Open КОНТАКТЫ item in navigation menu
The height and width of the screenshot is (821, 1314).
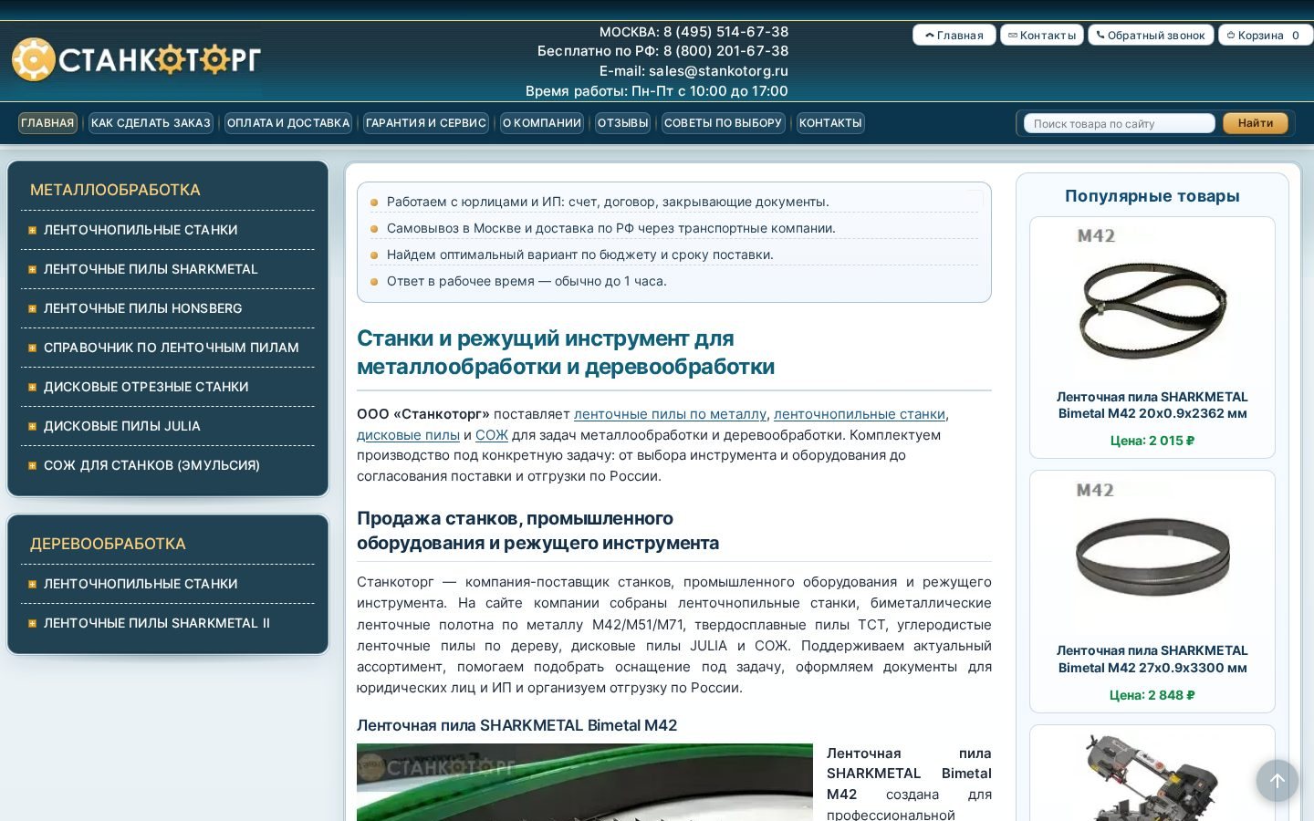(830, 123)
